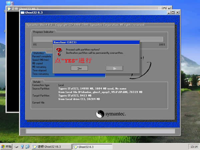Screen dimensions: 200x150
Task: Close the Ghost32 8.3 window
Action: (x=177, y=13)
